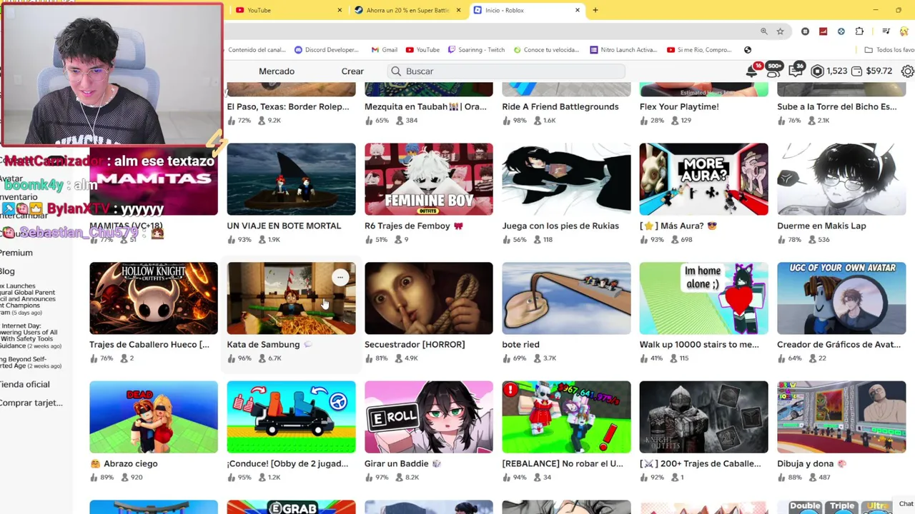This screenshot has width=915, height=514.
Task: Open UN VIAJE EN BOTE MORTAL game thumbnail
Action: 291,179
